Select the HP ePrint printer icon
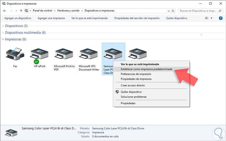This screenshot has height=141, width=226. pos(39,54)
